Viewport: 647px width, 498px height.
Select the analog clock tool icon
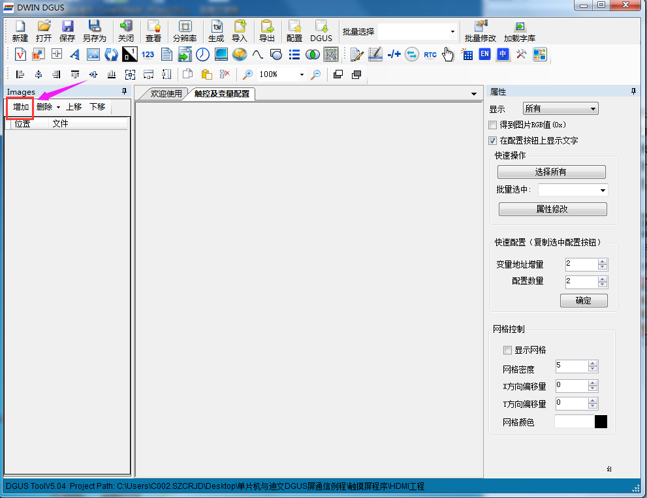(x=202, y=54)
